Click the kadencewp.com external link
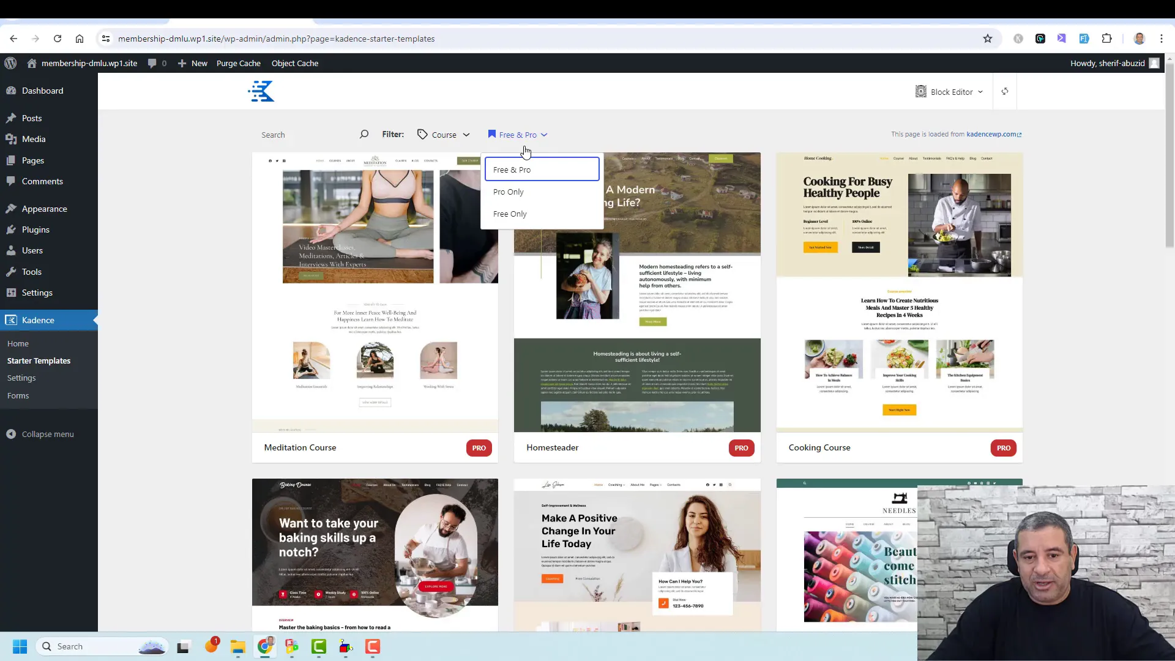This screenshot has width=1175, height=661. [x=994, y=134]
